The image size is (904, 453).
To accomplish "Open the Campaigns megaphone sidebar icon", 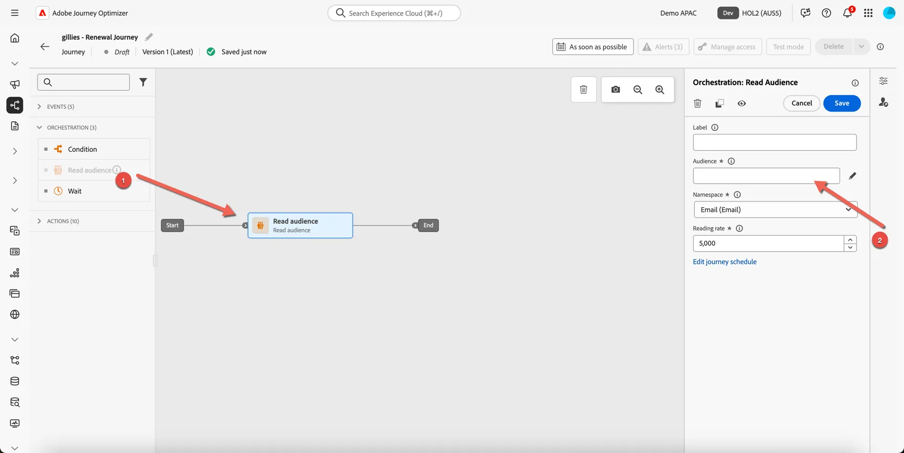I will (x=15, y=84).
